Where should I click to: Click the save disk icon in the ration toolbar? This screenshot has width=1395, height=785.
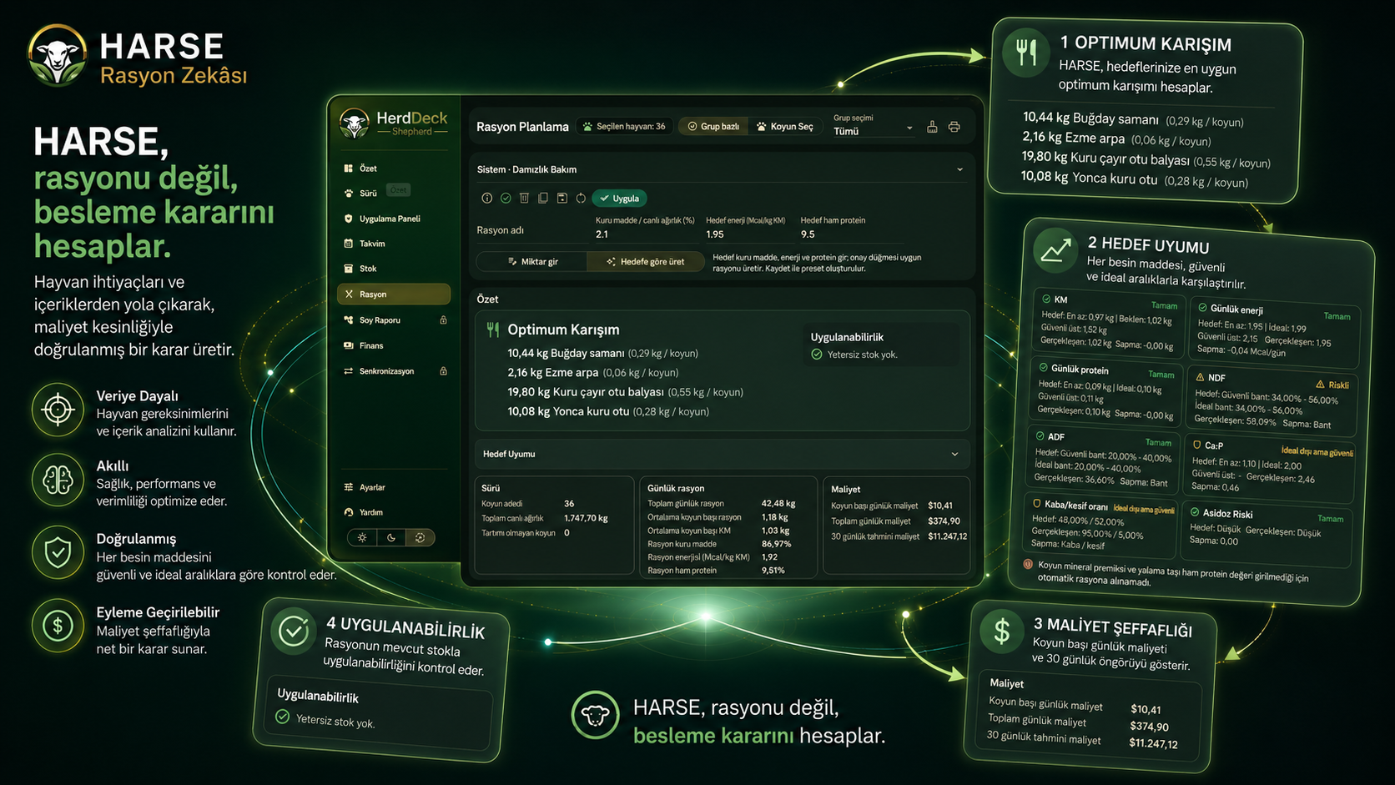click(562, 199)
